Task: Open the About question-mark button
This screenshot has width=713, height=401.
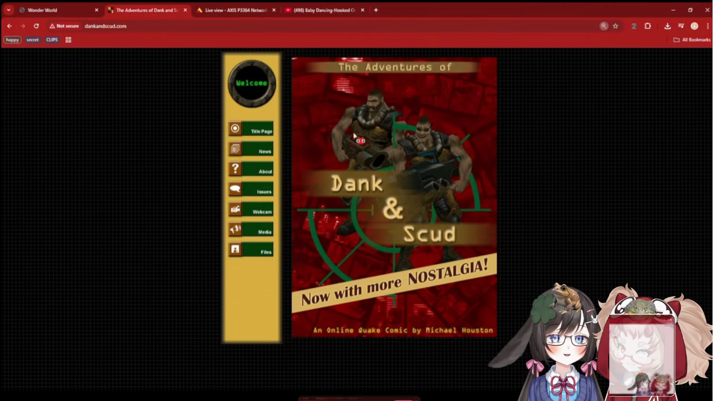Action: [251, 169]
